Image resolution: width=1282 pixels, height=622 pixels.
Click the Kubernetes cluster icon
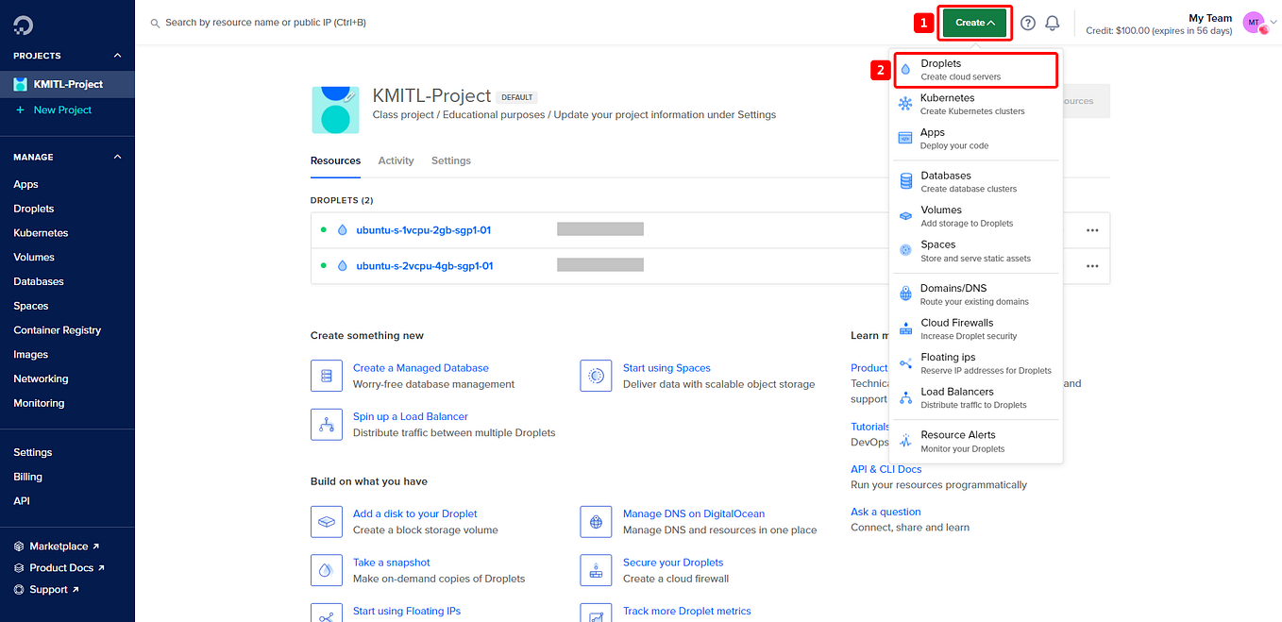(x=903, y=102)
